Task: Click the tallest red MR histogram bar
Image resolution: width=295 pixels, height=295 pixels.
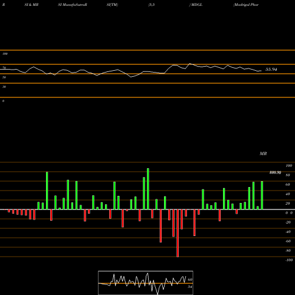Action: tap(178, 233)
